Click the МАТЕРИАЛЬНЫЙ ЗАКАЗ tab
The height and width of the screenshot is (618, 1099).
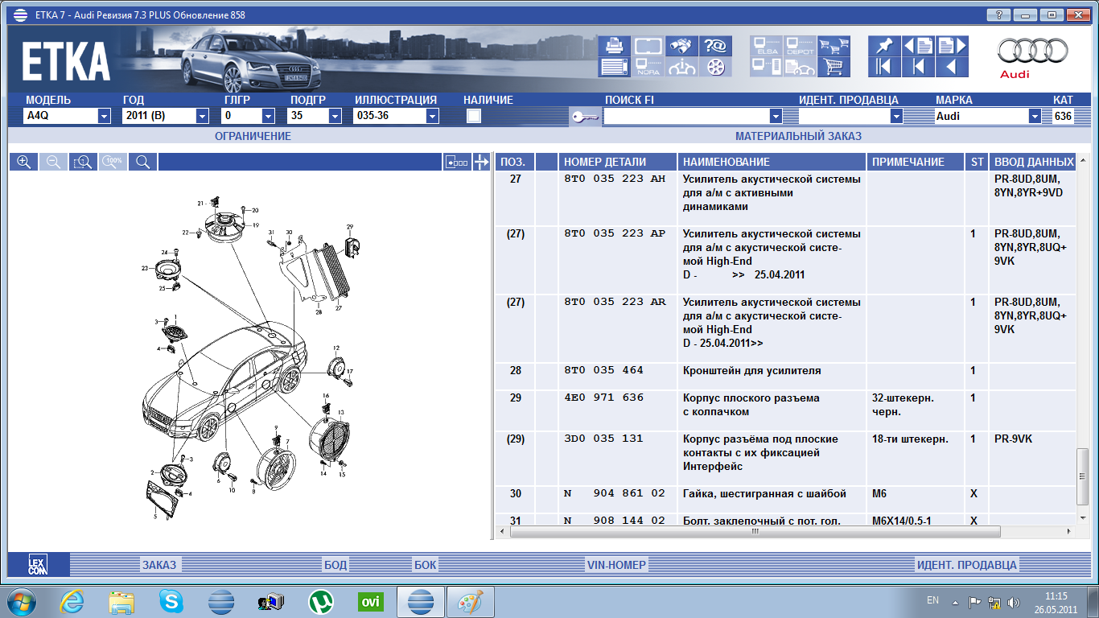pos(798,136)
